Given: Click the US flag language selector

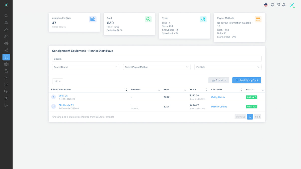Looking at the screenshot, I should point(266,5).
